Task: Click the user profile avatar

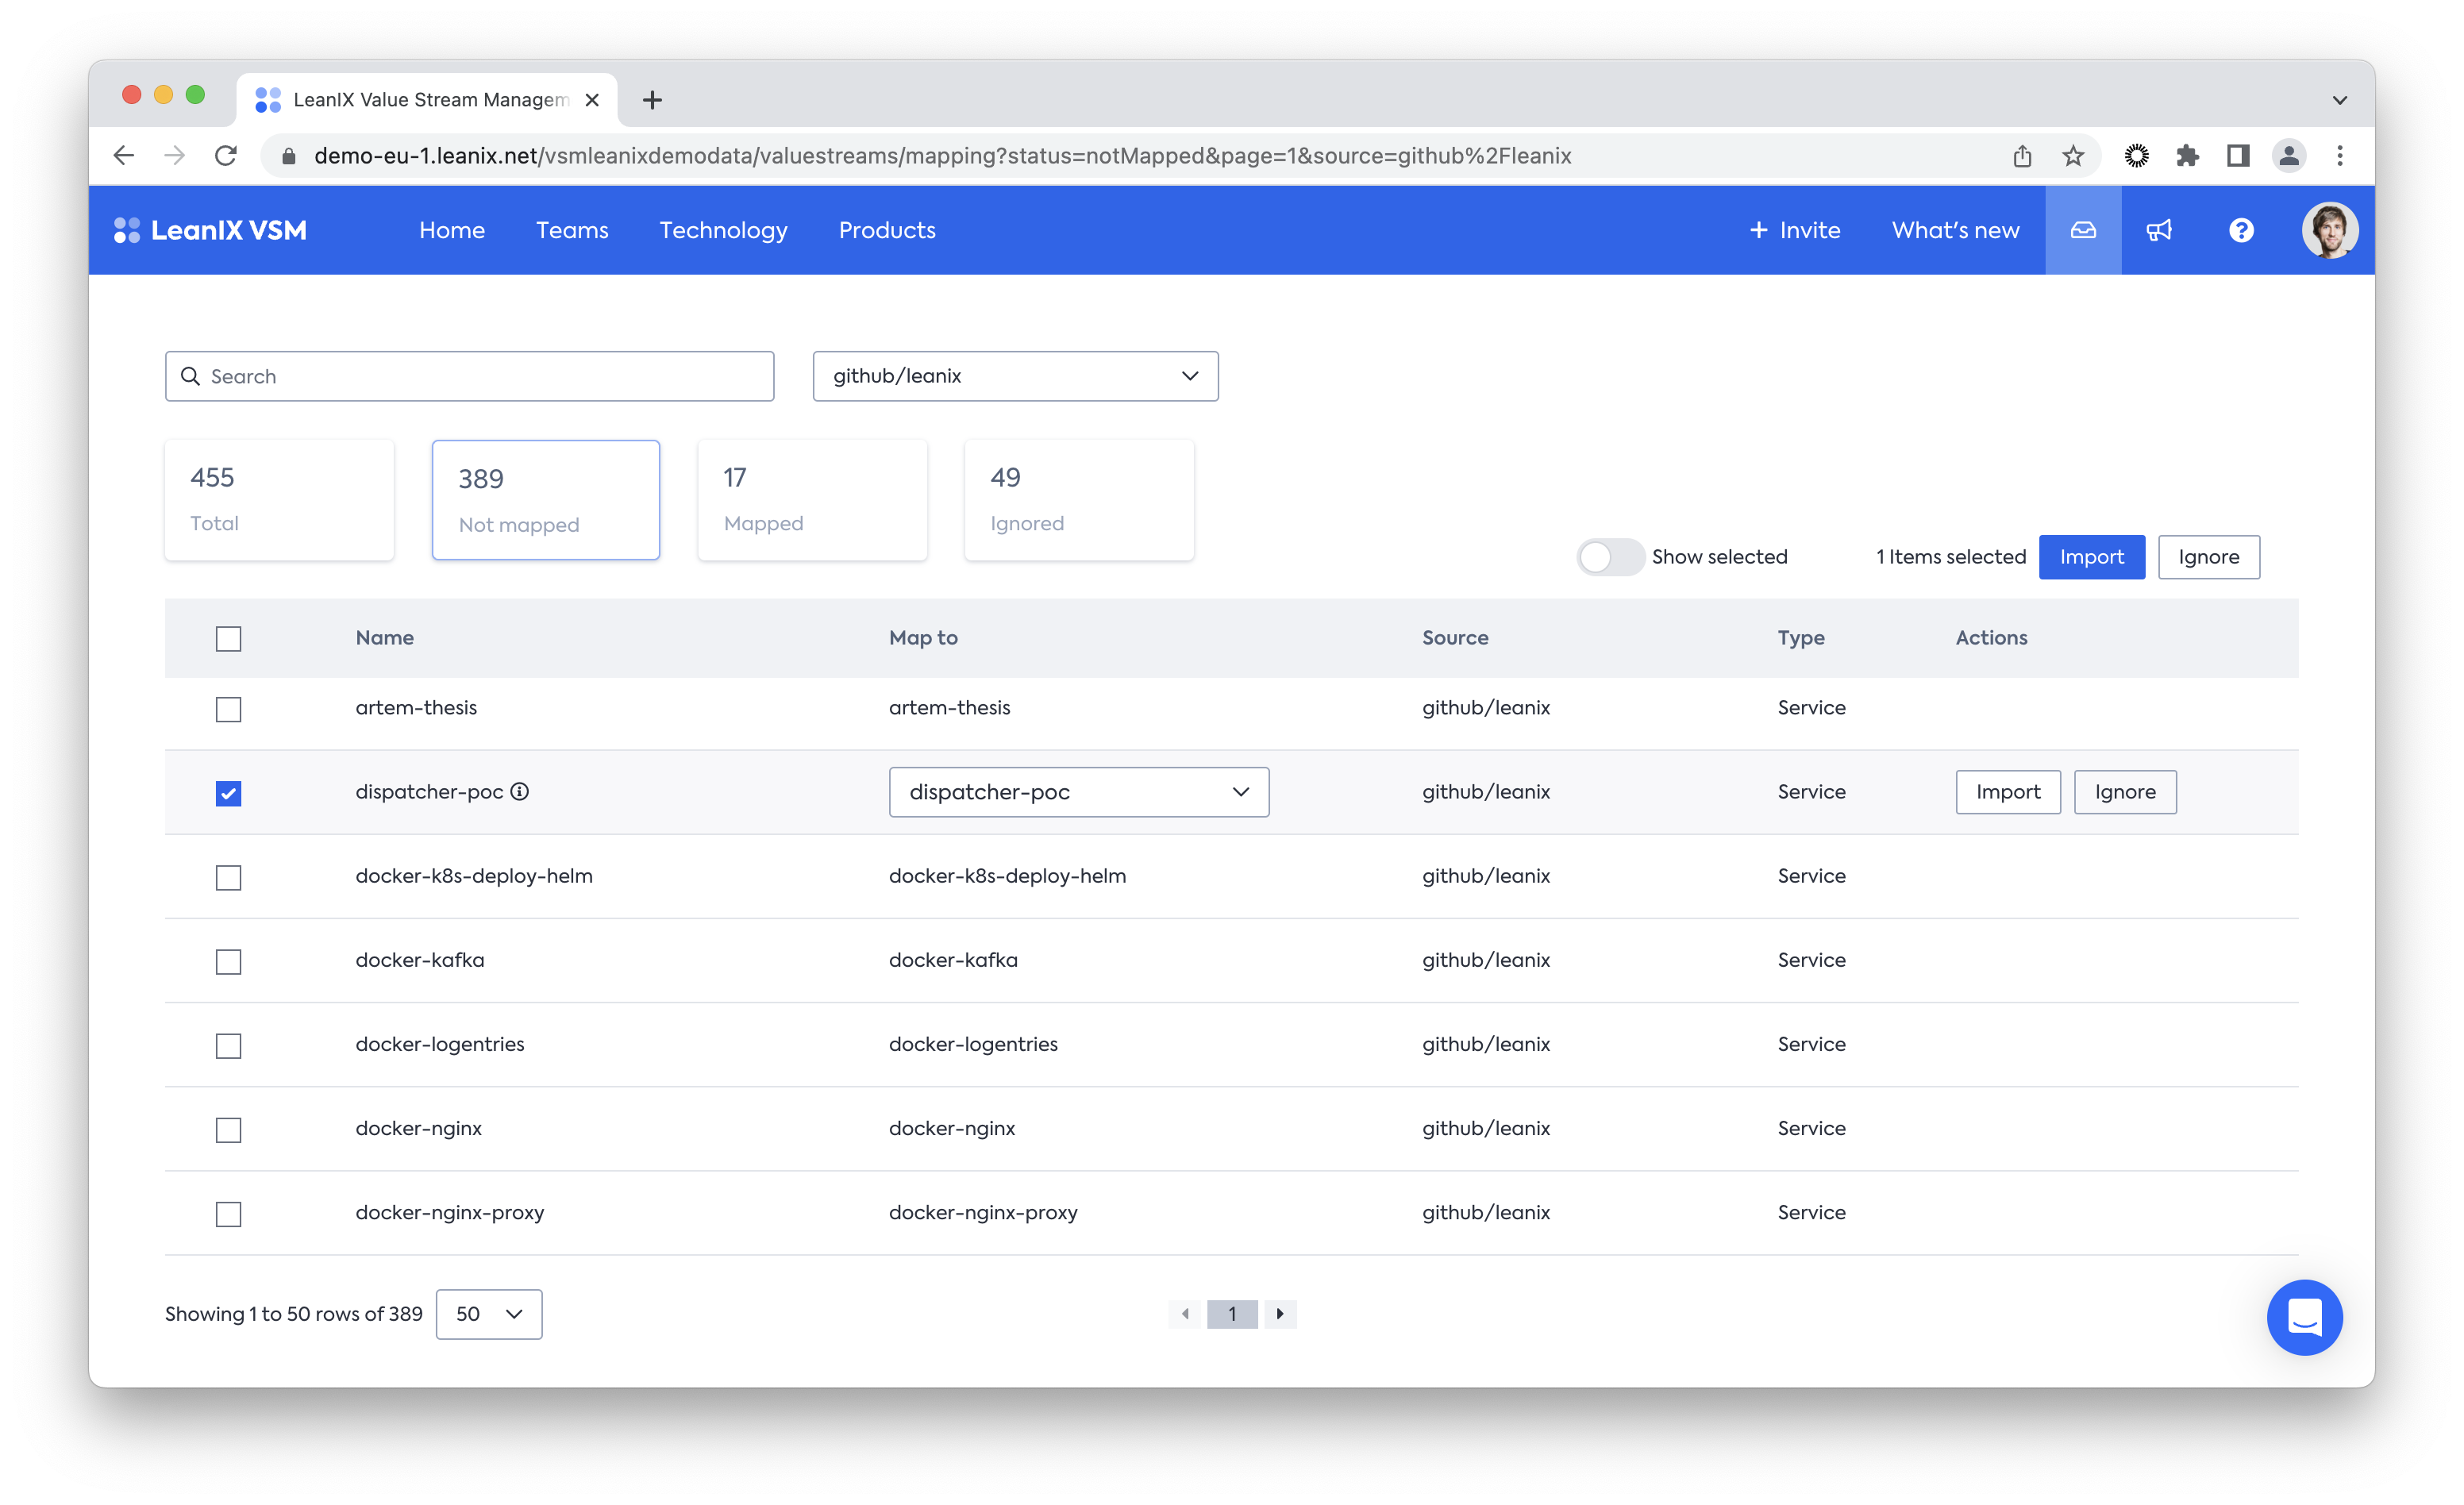Action: 2328,230
